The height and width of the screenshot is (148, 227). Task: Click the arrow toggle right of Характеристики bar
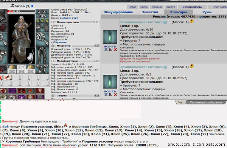click(x=98, y=22)
